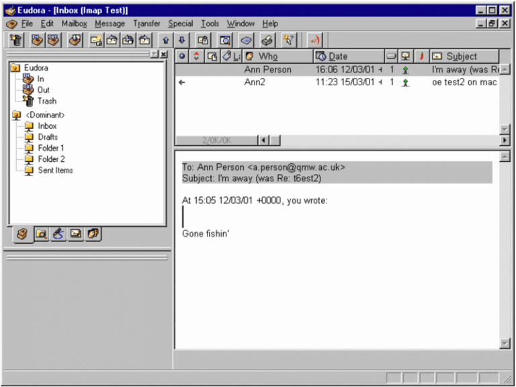
Task: Sort by the Priority column header
Action: [196, 56]
